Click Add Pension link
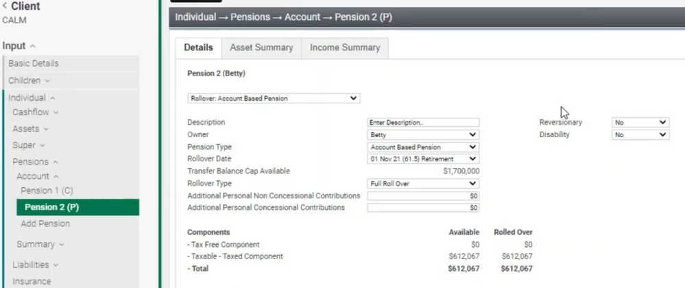The image size is (685, 288). click(45, 224)
